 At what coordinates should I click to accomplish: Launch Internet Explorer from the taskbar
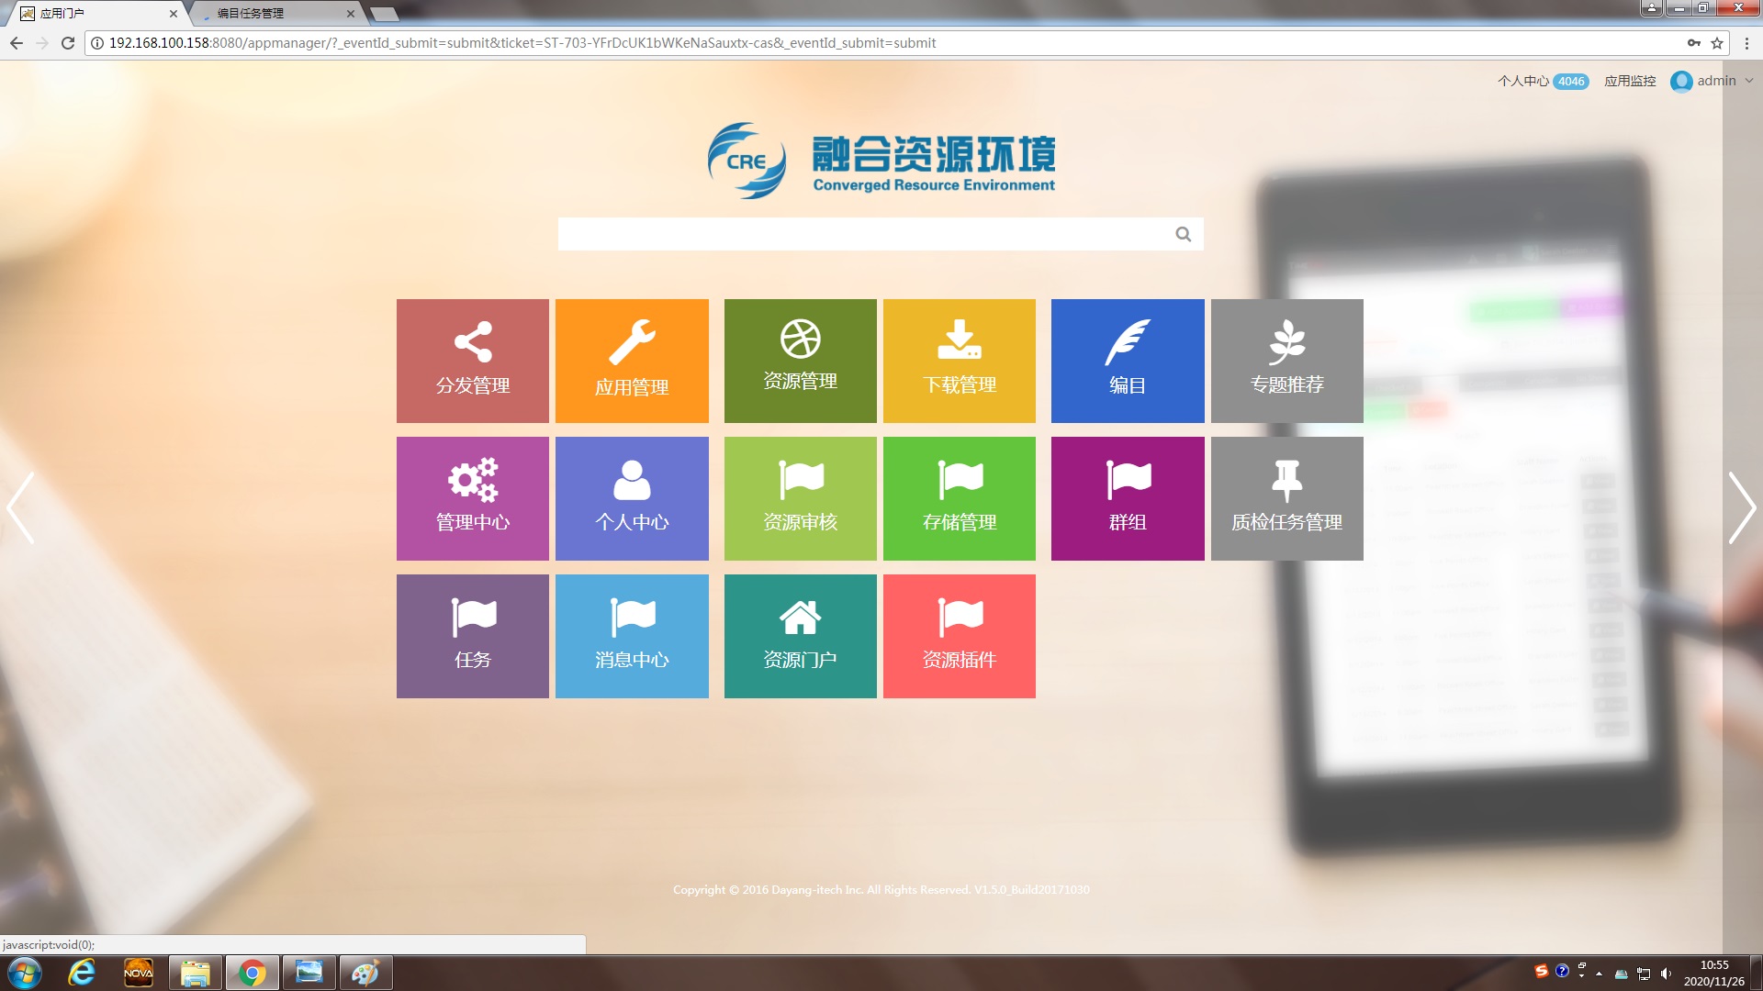click(82, 973)
